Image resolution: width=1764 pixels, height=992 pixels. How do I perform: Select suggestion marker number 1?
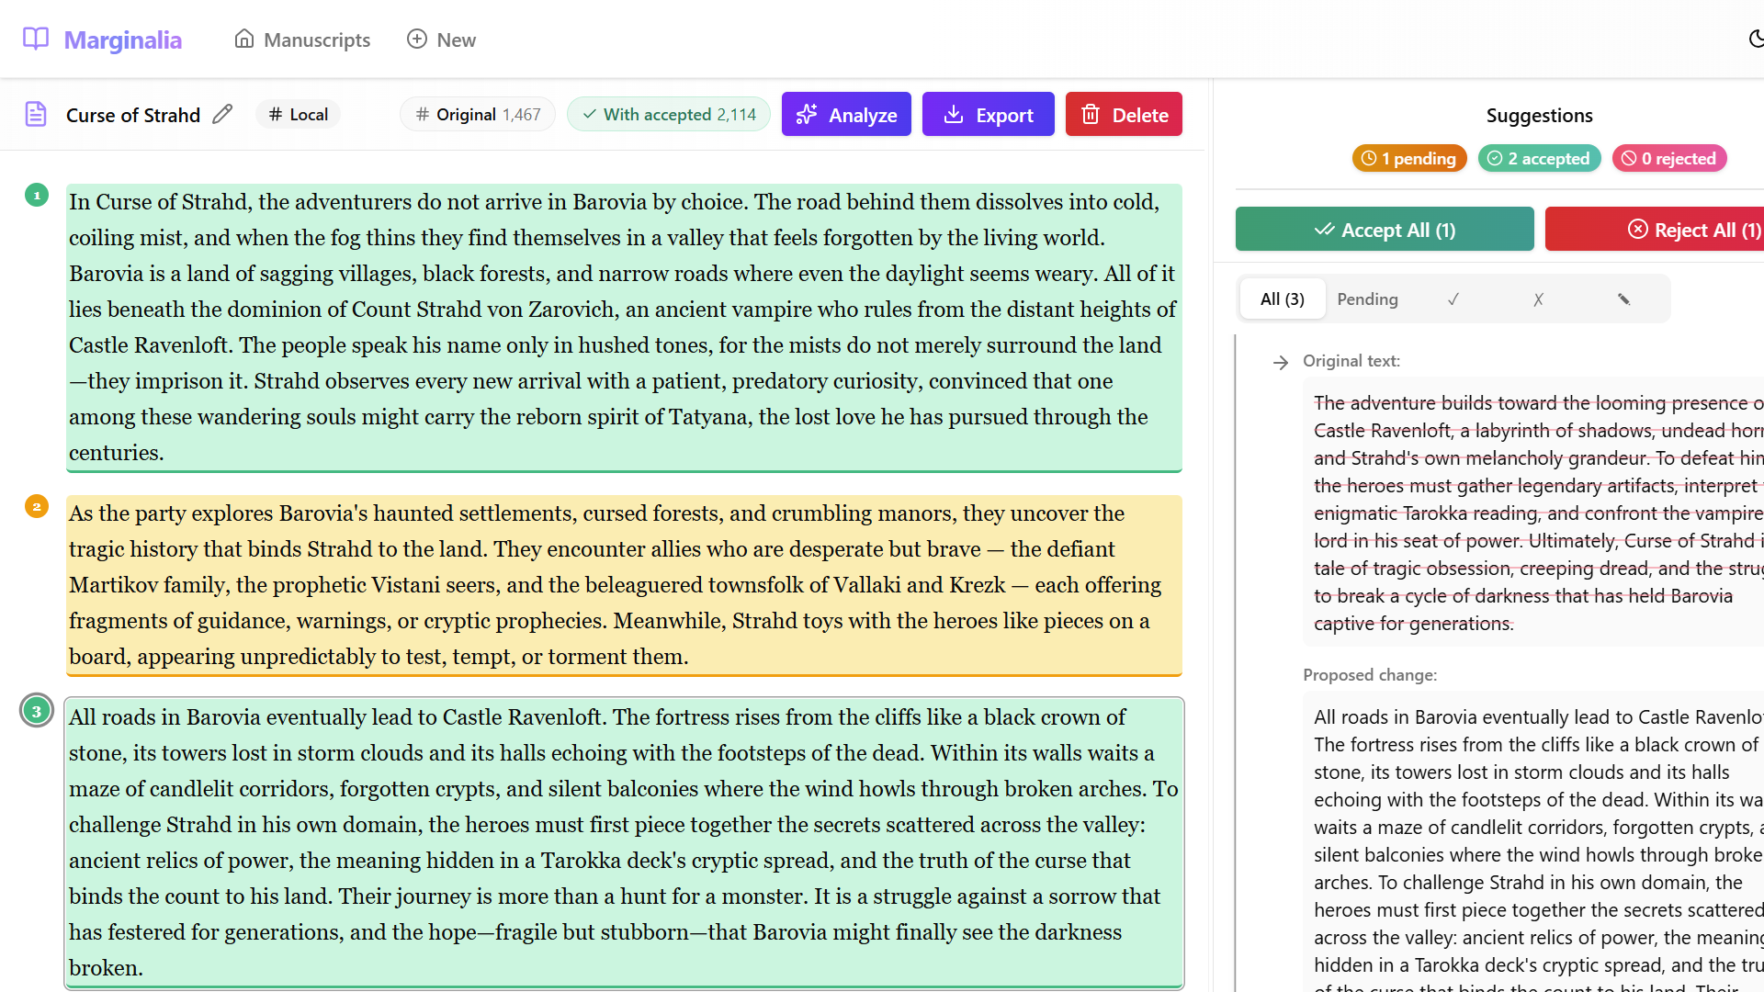click(37, 195)
